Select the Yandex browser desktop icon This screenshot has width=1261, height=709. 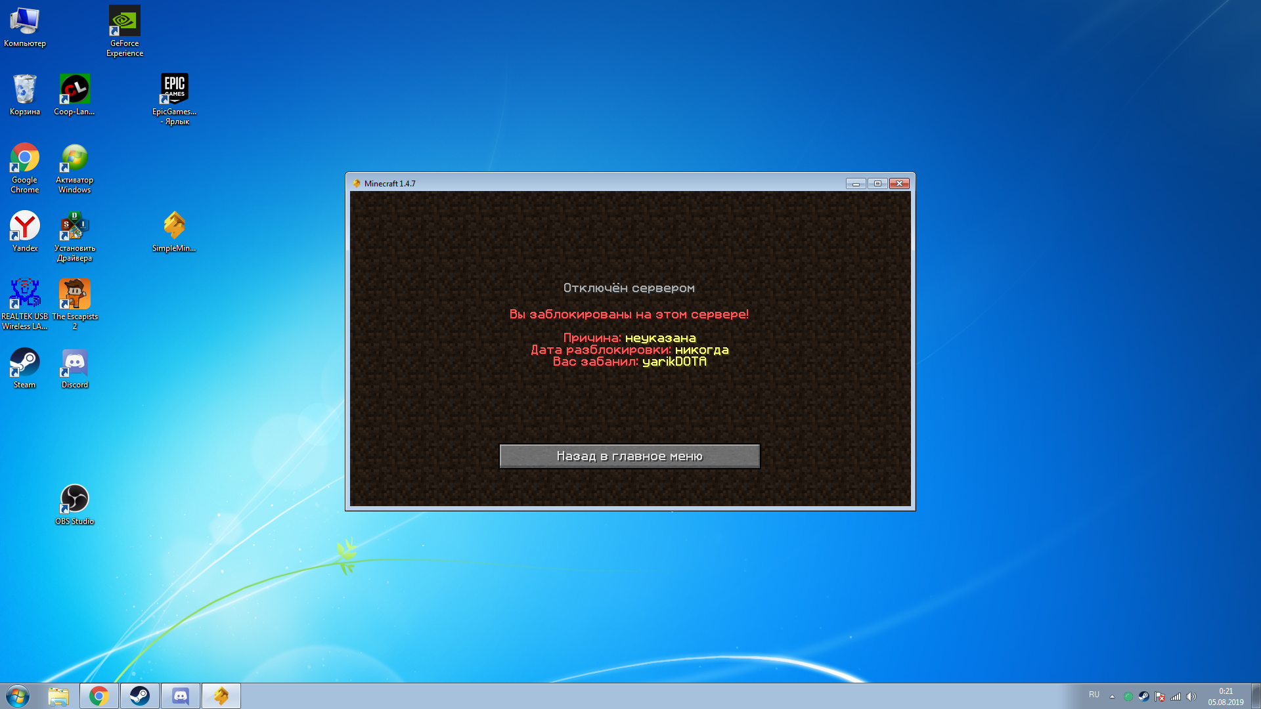pos(25,231)
